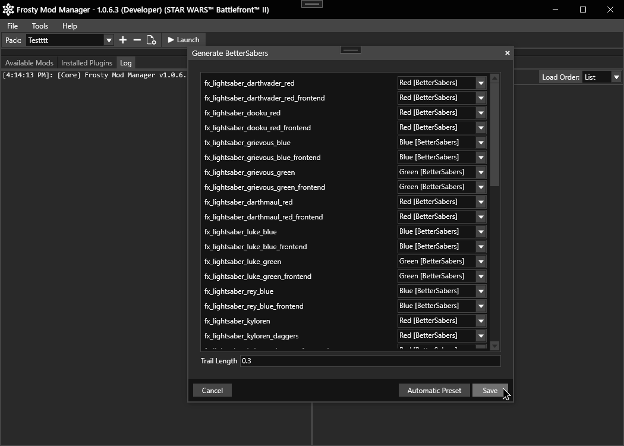Close the Generate BetterSabers dialog

(508, 53)
